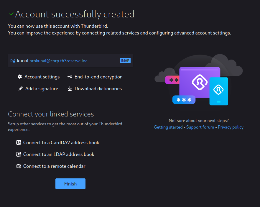Click the Not sure about your next steps text
The width and height of the screenshot is (260, 207).
(x=199, y=121)
